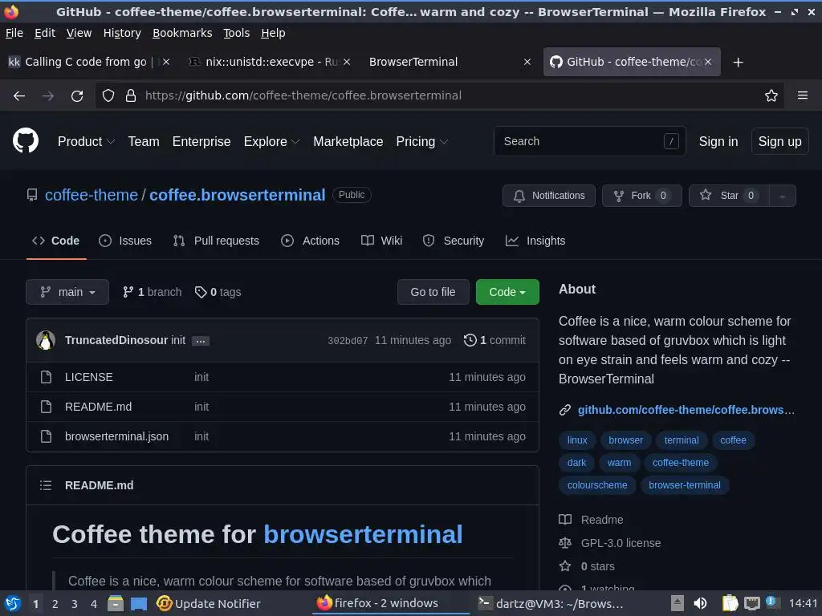Click Go to file button
822x616 pixels.
coord(433,292)
